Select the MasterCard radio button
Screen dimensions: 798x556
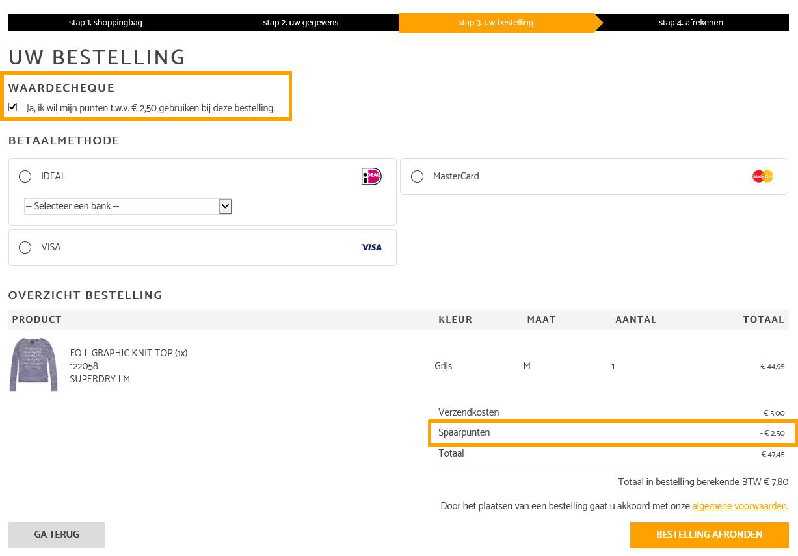418,177
